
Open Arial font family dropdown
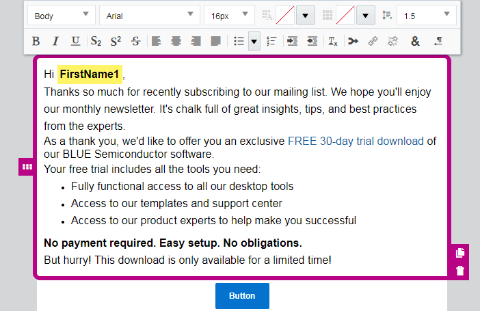coord(149,15)
